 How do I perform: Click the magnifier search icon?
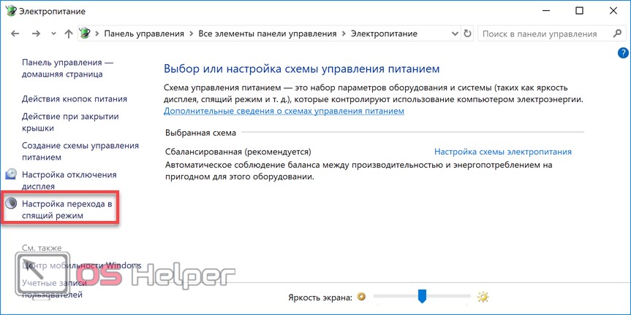(617, 34)
